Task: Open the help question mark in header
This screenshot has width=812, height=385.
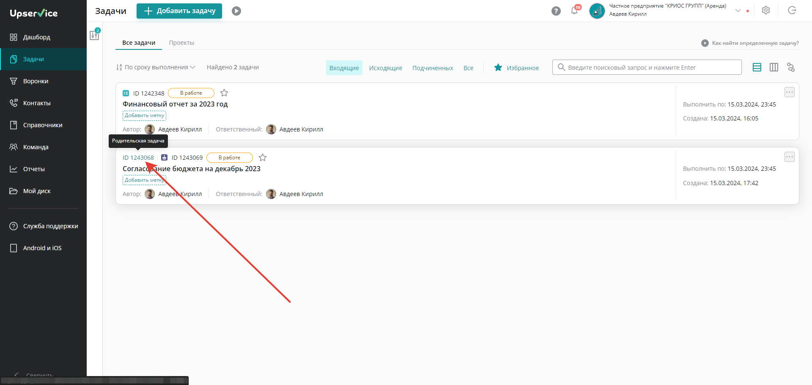Action: [556, 11]
